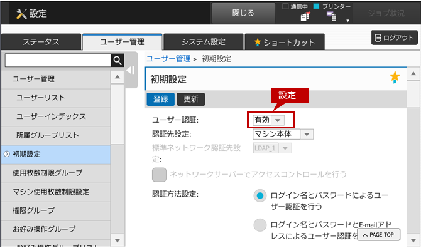
Task: Click the 更新 button
Action: click(191, 99)
